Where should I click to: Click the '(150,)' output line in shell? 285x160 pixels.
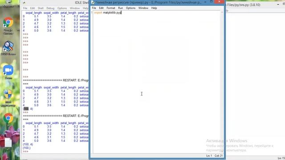coord(27,148)
